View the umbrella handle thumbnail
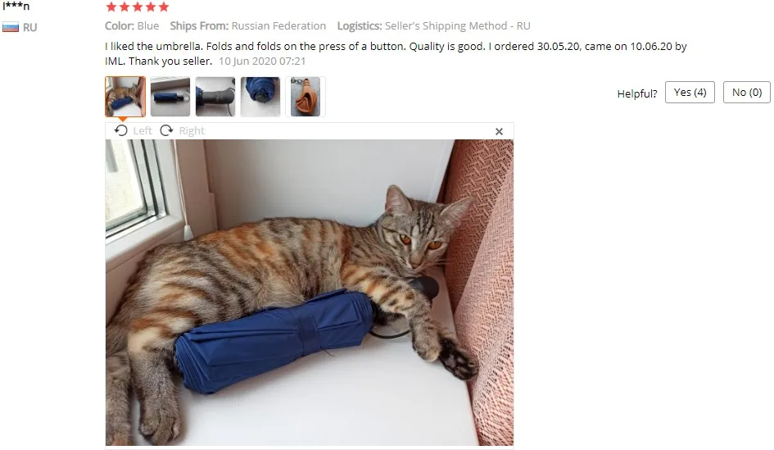 pyautogui.click(x=215, y=97)
